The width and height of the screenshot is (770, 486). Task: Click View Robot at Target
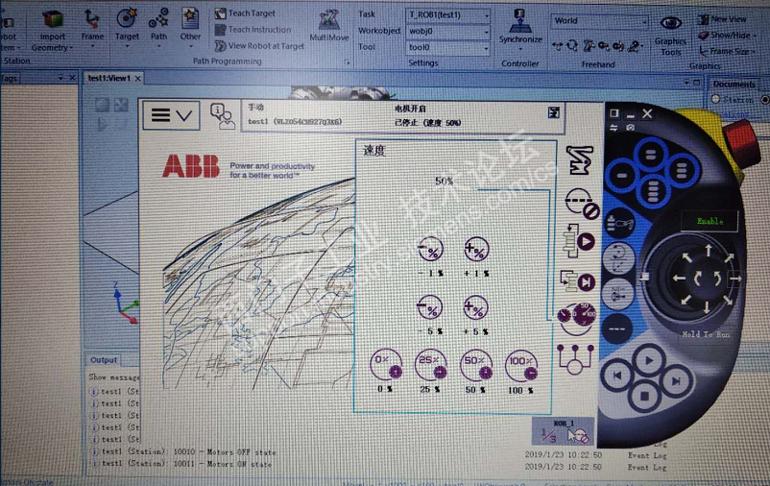260,46
